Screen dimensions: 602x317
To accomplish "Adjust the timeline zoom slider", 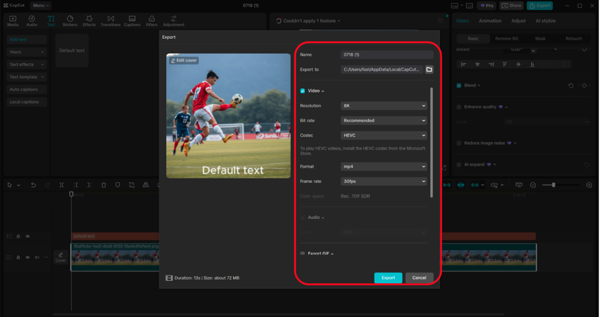I will 554,185.
